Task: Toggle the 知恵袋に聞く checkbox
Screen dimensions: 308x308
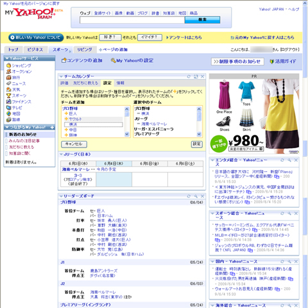Action: tap(6, 153)
